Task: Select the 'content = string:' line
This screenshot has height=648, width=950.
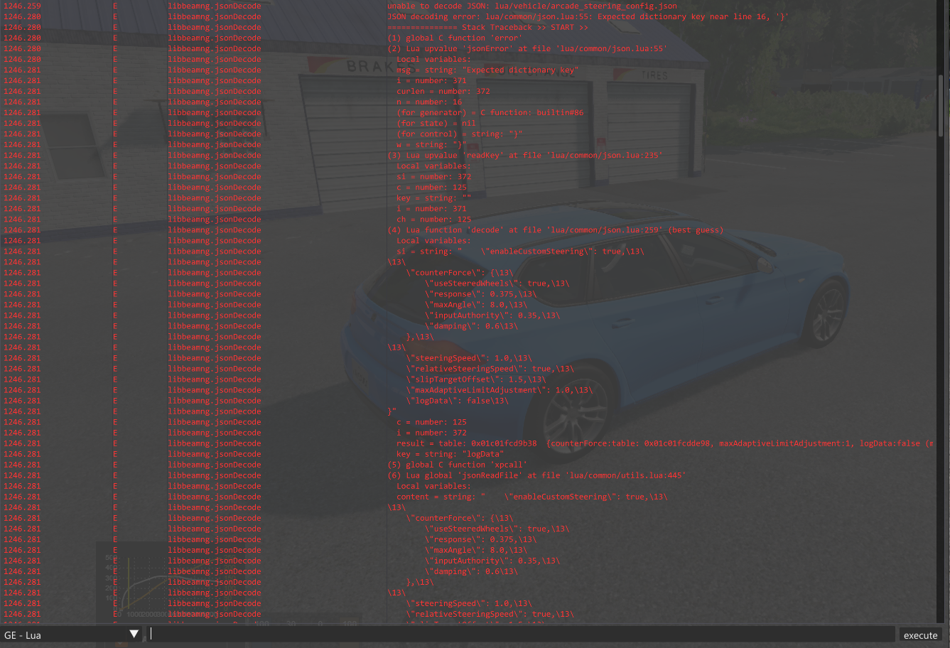Action: pyautogui.click(x=531, y=497)
